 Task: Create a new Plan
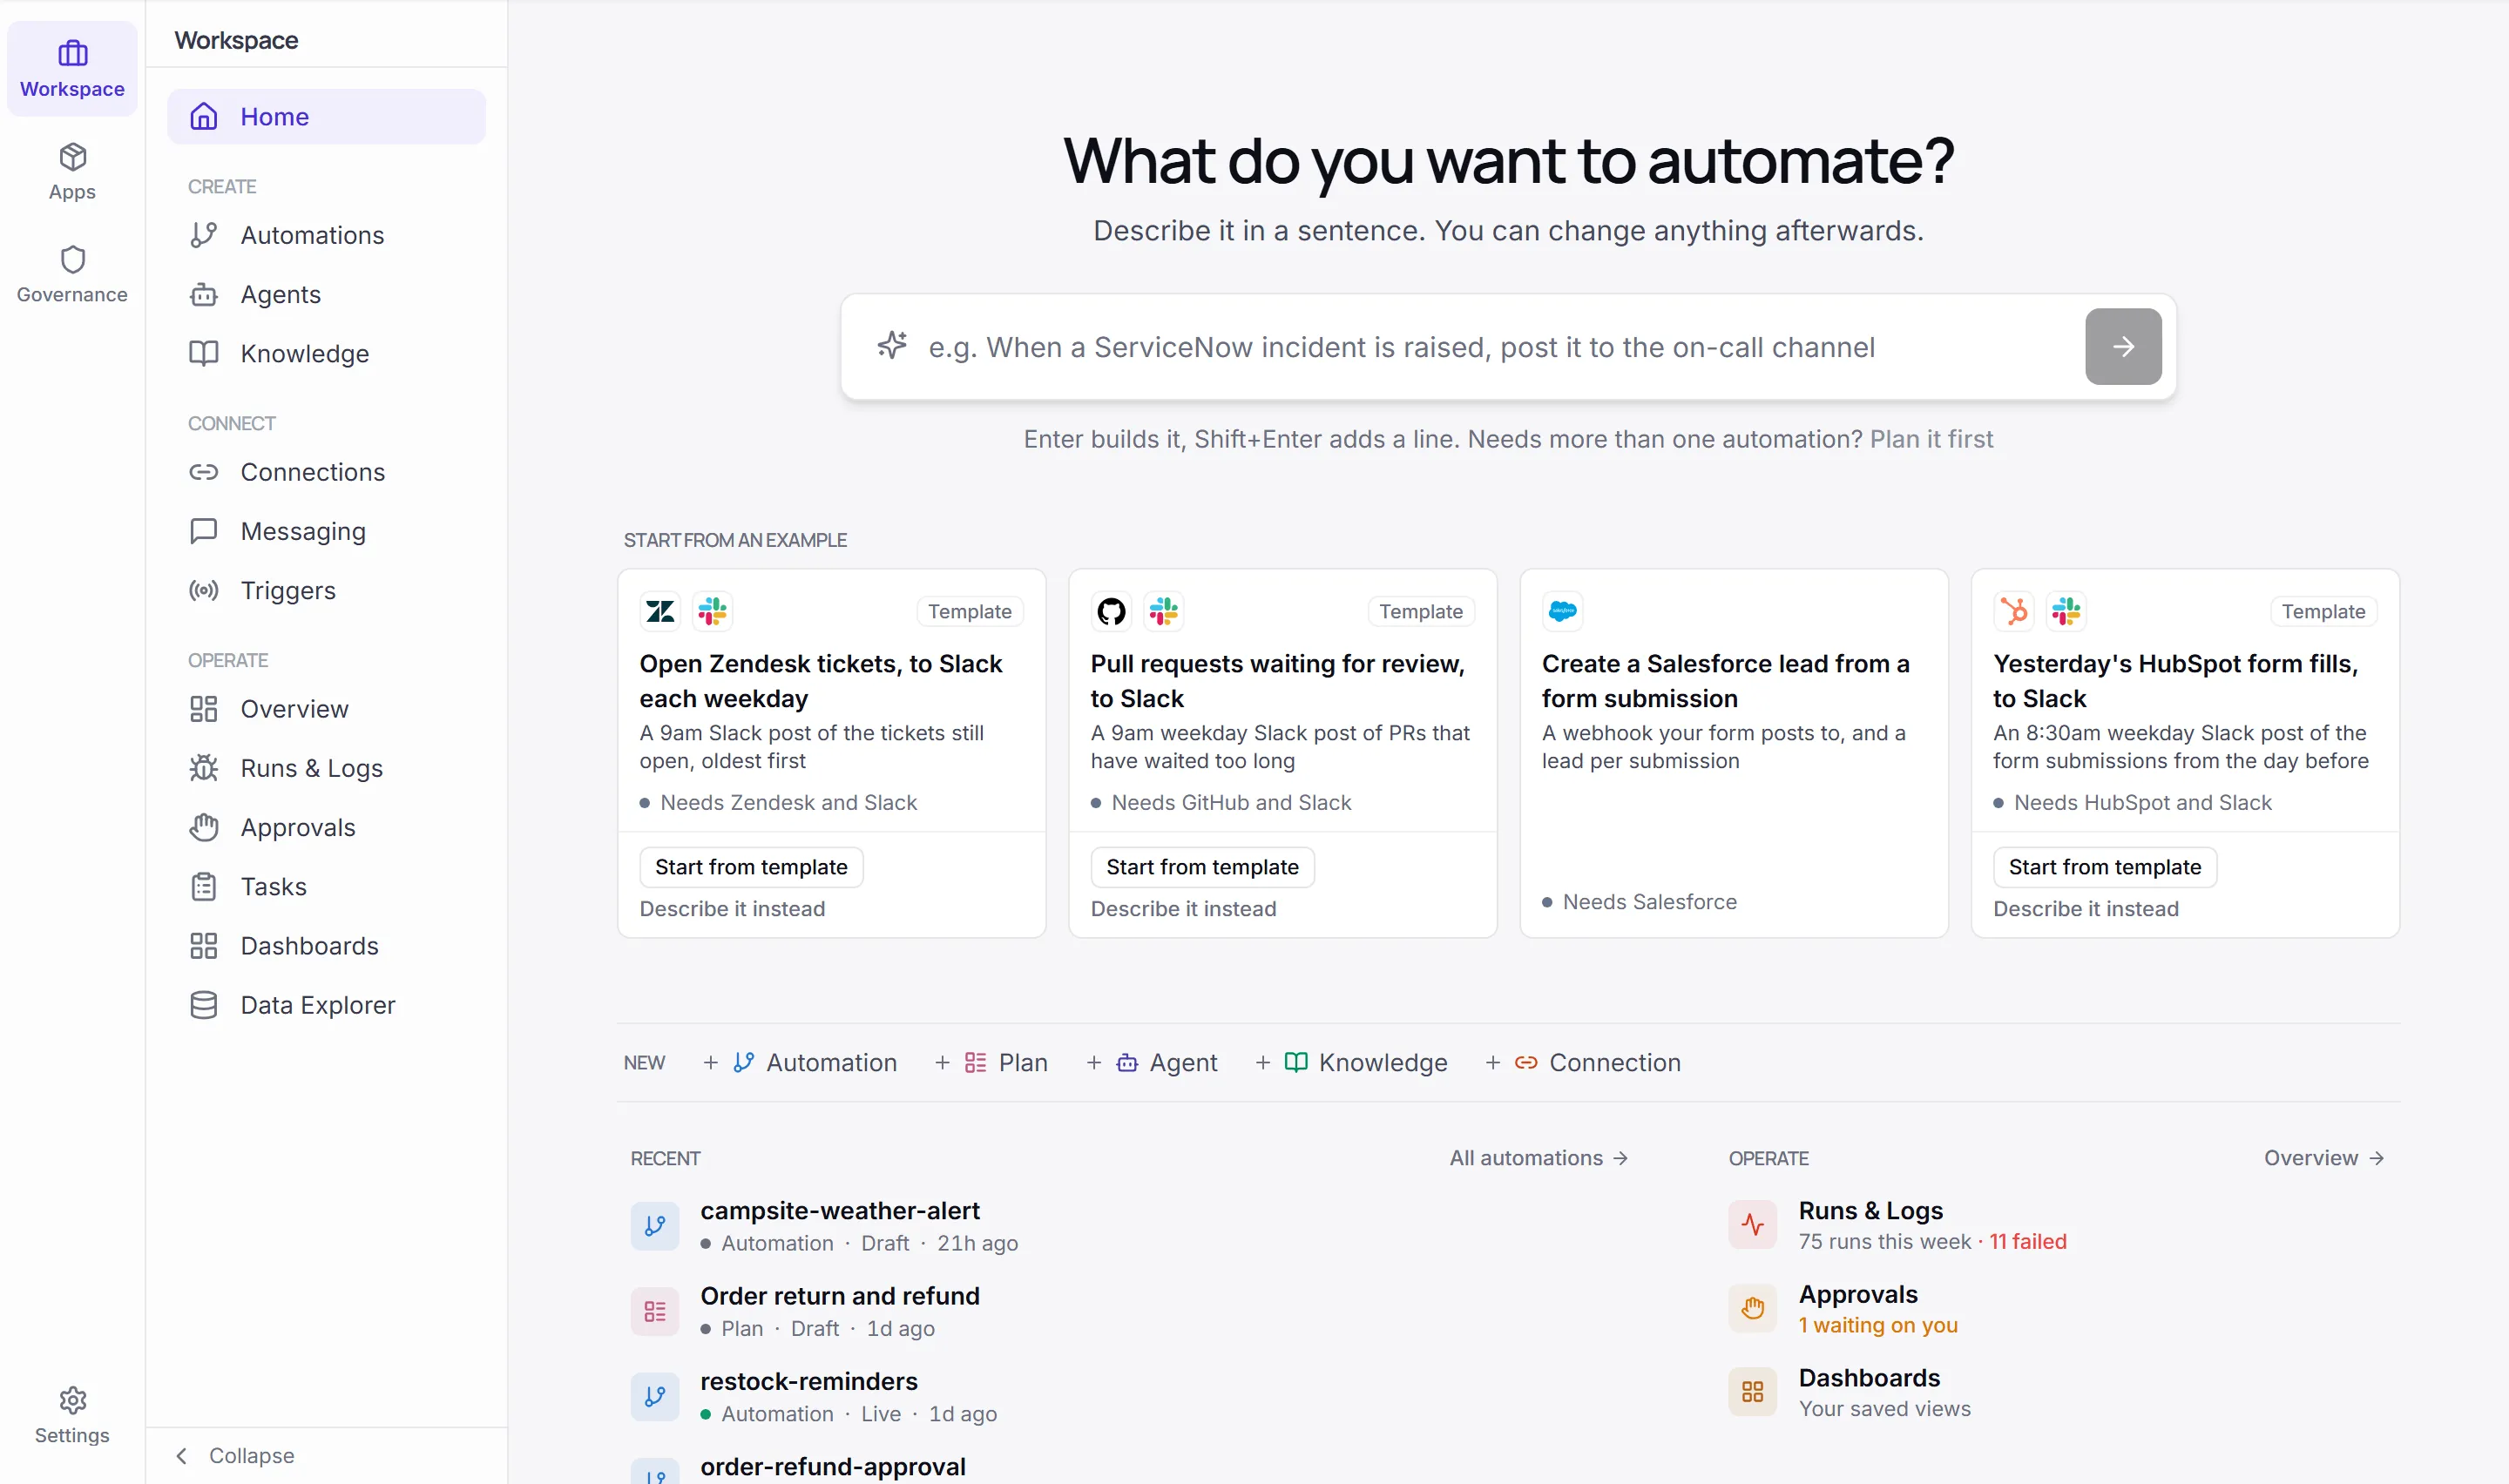click(x=991, y=1063)
